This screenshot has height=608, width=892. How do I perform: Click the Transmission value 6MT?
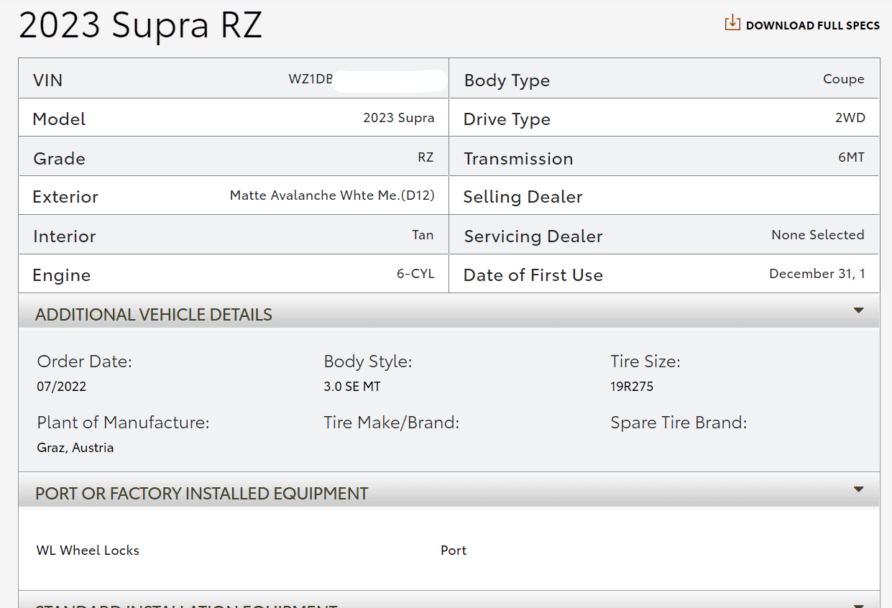click(851, 157)
